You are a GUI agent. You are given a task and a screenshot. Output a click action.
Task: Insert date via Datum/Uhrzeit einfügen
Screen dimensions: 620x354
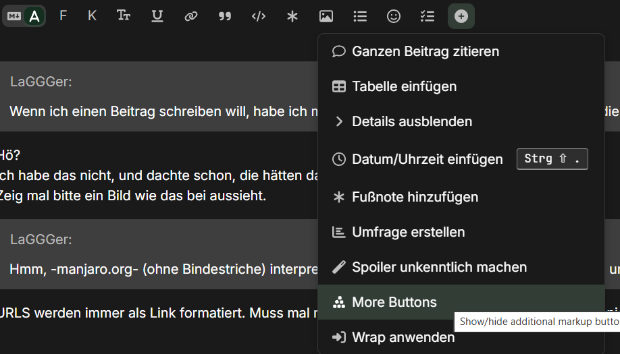click(x=427, y=159)
